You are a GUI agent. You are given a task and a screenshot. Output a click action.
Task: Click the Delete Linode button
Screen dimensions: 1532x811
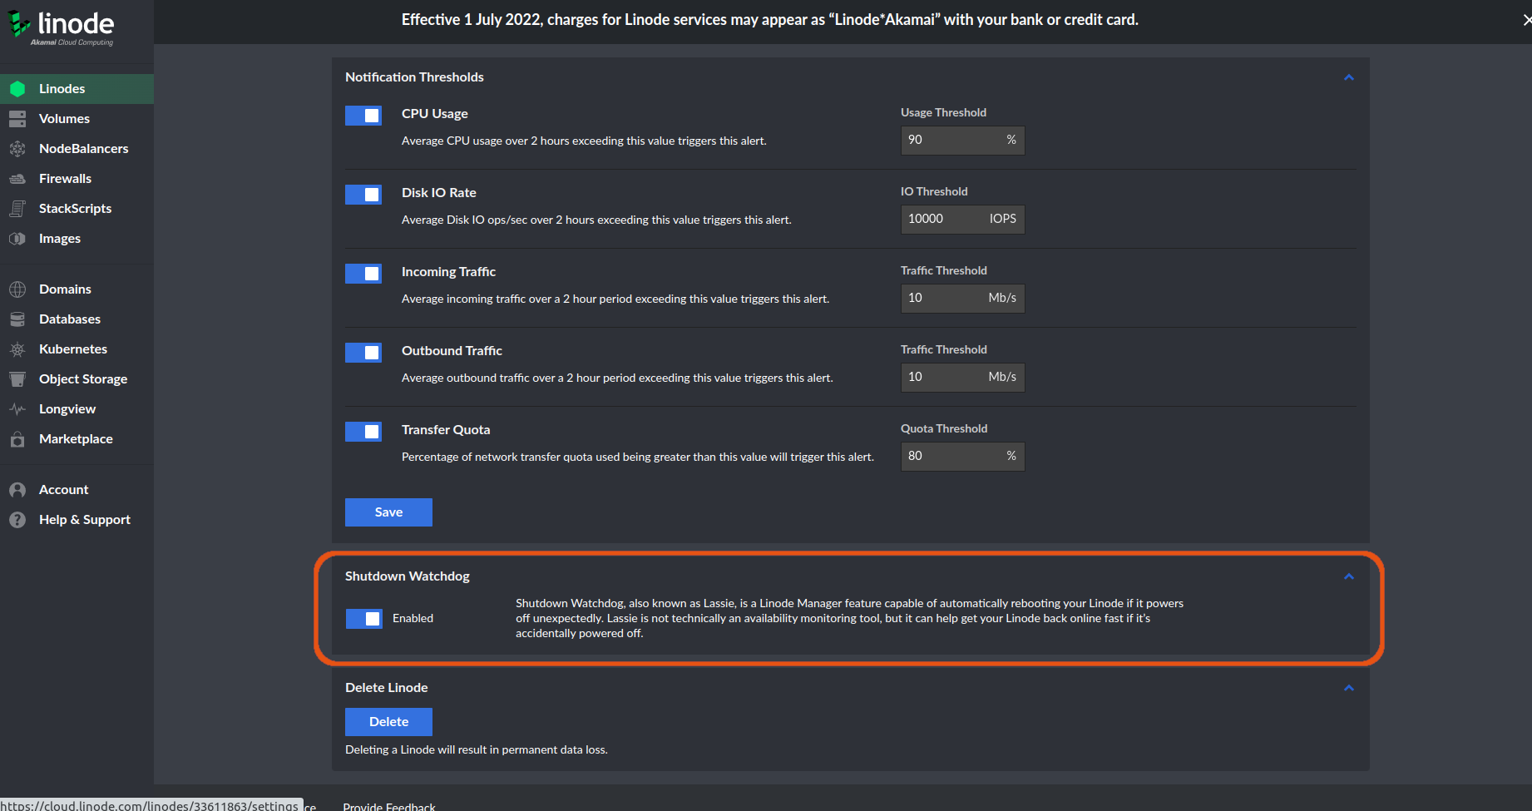tap(388, 722)
